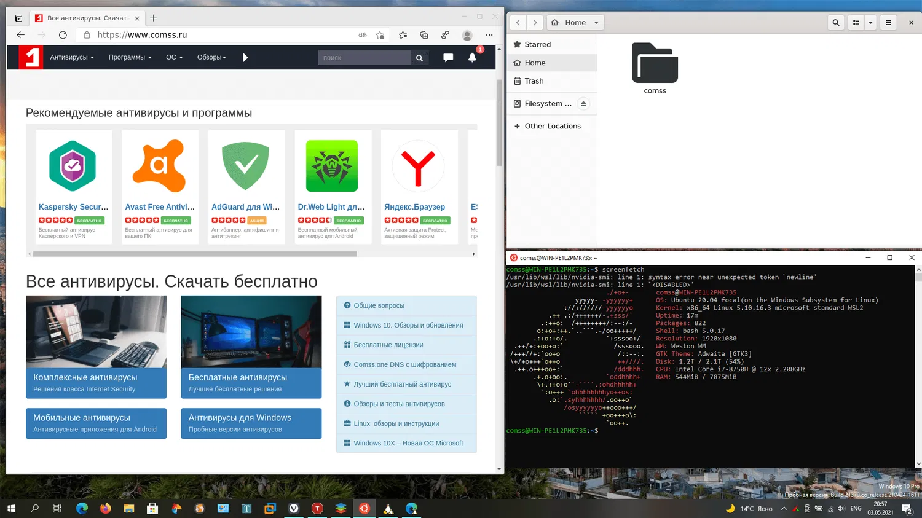Open the Мобильные антивирусы category tile
This screenshot has width=922, height=518.
(x=96, y=423)
